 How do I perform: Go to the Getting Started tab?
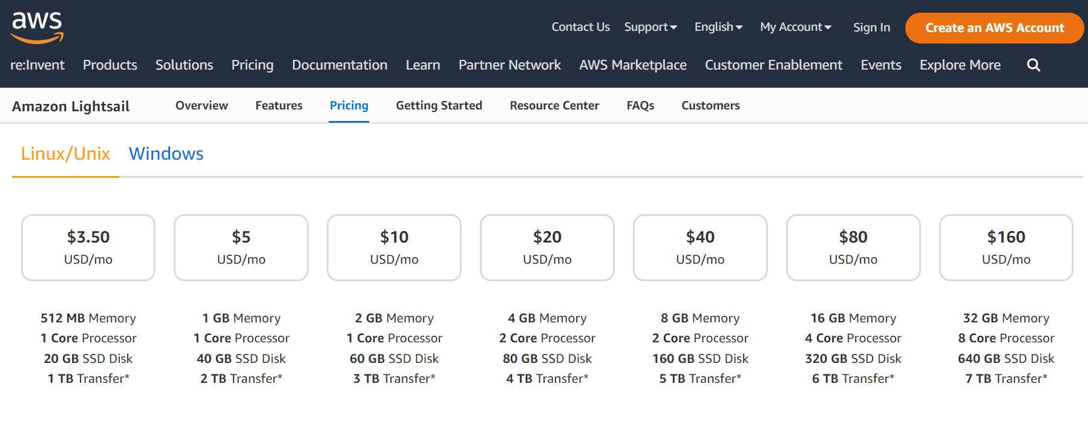pyautogui.click(x=439, y=105)
